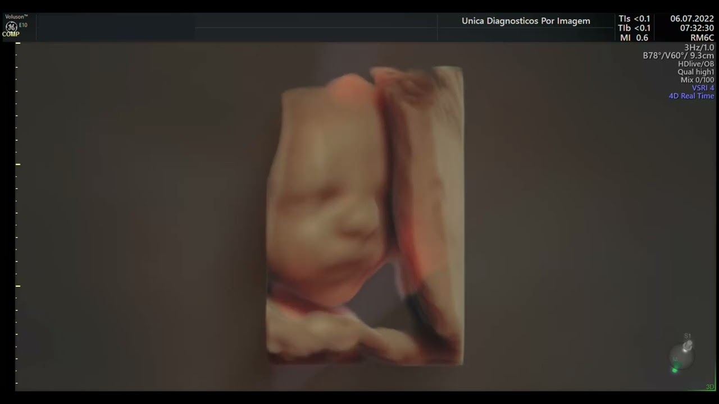Click the TIb <0.1 readout
Image resolution: width=719 pixels, height=404 pixels.
634,28
